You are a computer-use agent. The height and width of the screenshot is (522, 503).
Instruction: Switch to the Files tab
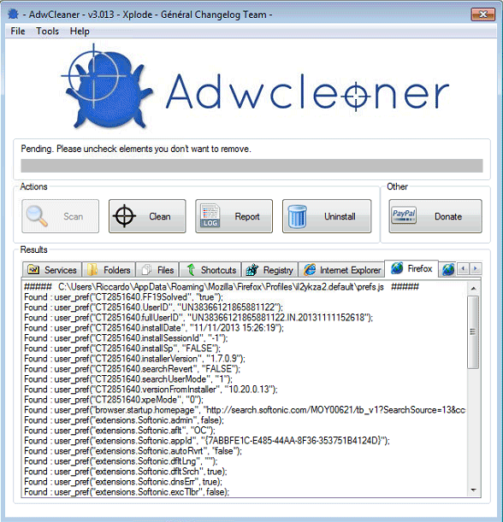click(157, 270)
